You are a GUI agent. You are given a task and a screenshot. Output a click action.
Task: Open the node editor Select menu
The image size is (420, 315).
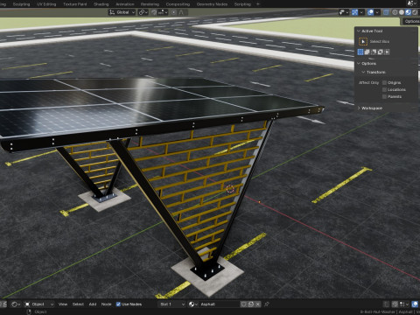coord(78,304)
